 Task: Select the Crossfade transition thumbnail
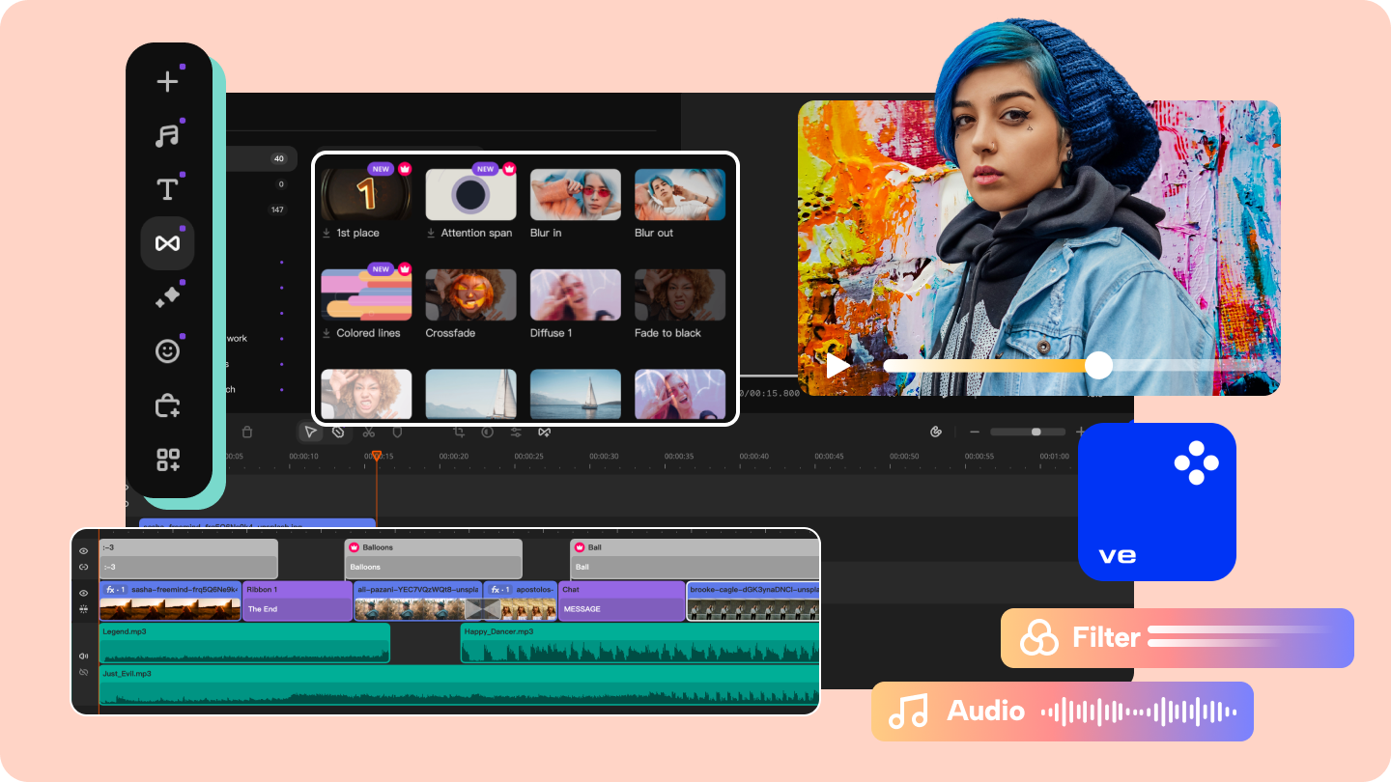(x=470, y=295)
